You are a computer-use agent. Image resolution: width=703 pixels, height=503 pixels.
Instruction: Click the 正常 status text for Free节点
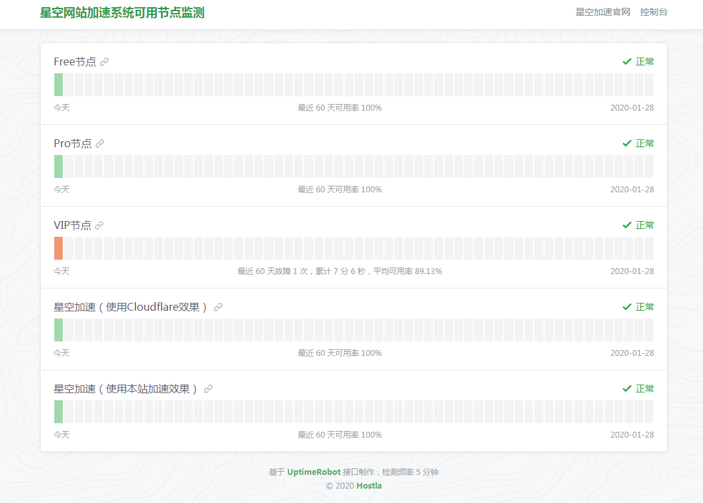coord(645,62)
